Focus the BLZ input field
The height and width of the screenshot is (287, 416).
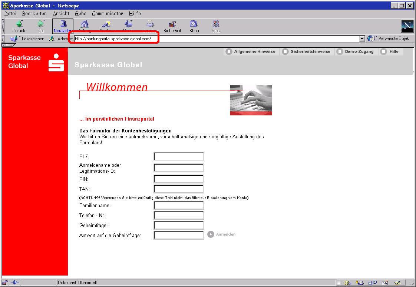click(x=179, y=156)
